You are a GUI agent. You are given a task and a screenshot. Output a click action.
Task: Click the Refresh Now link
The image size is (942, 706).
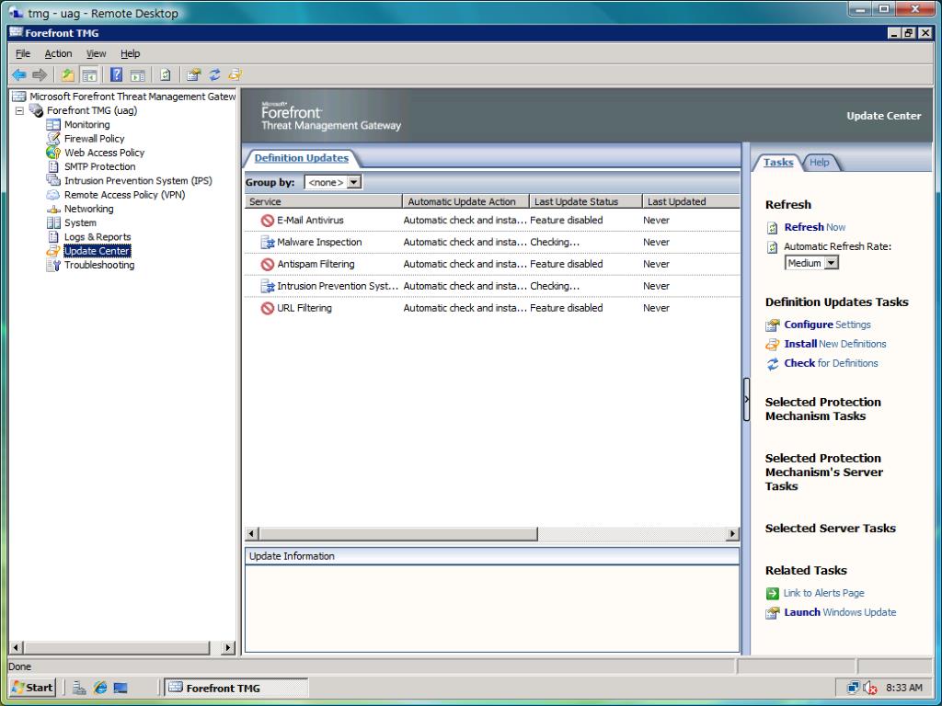coord(815,227)
